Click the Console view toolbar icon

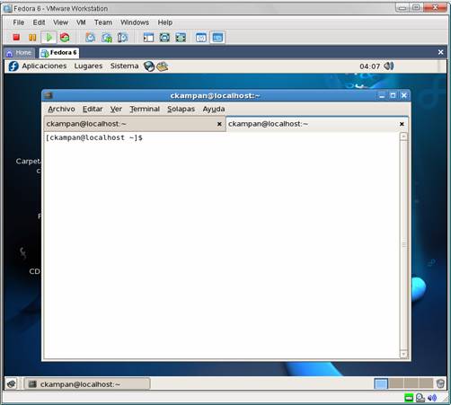click(217, 38)
